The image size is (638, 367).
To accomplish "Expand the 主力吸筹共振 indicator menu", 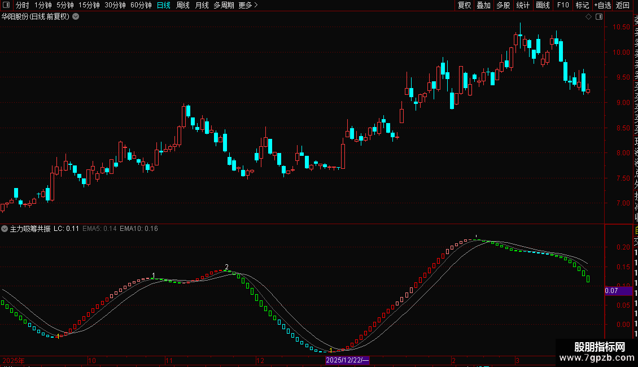I will (x=5, y=229).
